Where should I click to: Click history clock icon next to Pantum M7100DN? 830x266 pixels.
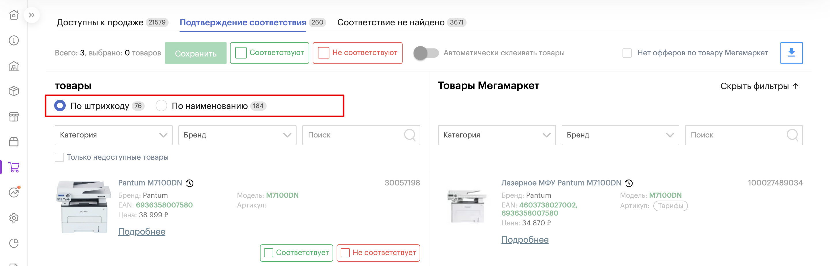click(x=190, y=183)
